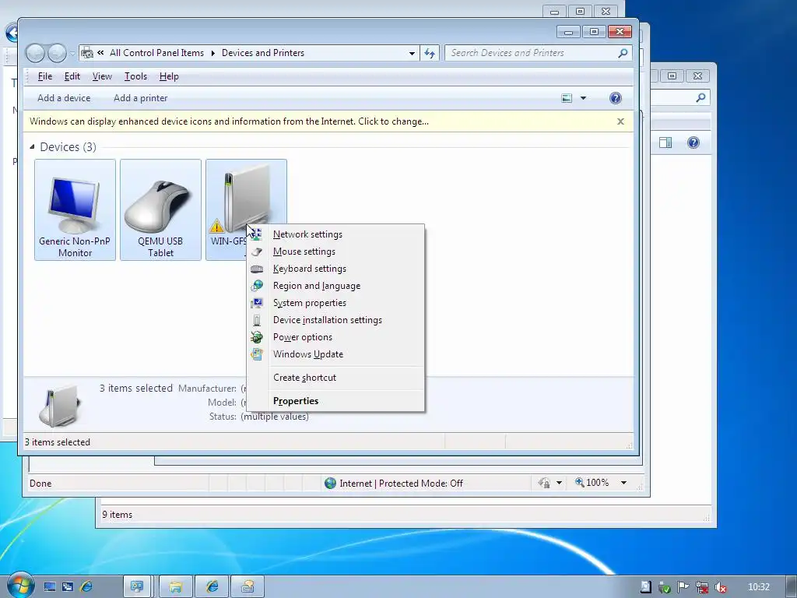Open Network settings in the context menu

pos(335,234)
